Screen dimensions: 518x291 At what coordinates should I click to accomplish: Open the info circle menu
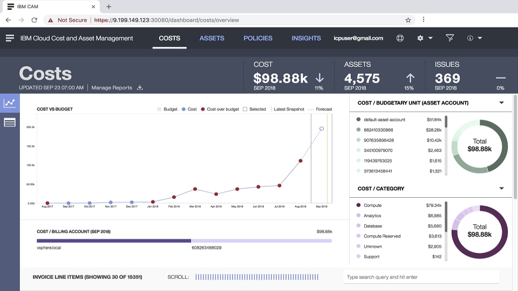coord(470,38)
